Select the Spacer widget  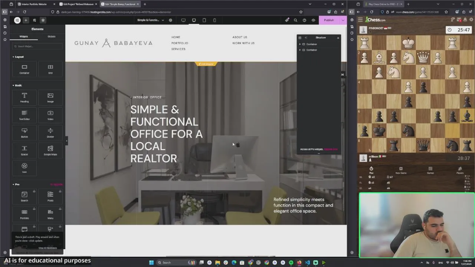click(24, 150)
